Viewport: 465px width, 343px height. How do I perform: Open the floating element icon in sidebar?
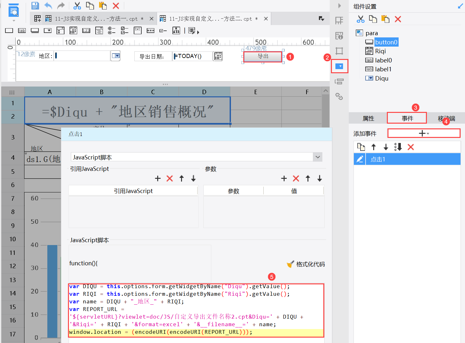click(339, 51)
